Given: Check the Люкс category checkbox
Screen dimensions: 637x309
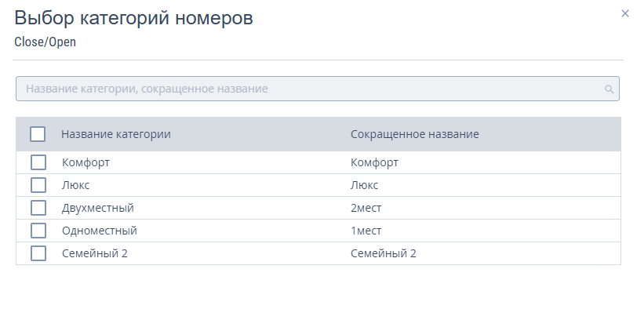Looking at the screenshot, I should click(x=38, y=185).
